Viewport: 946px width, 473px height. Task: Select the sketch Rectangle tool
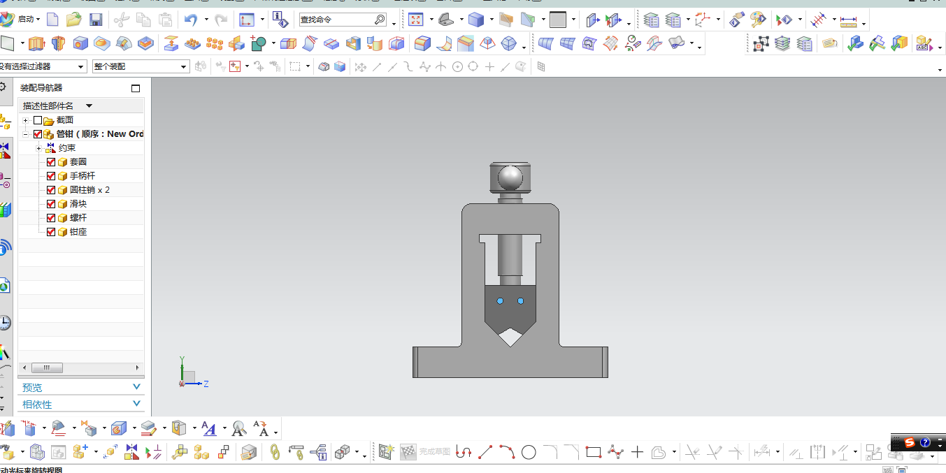pyautogui.click(x=594, y=452)
